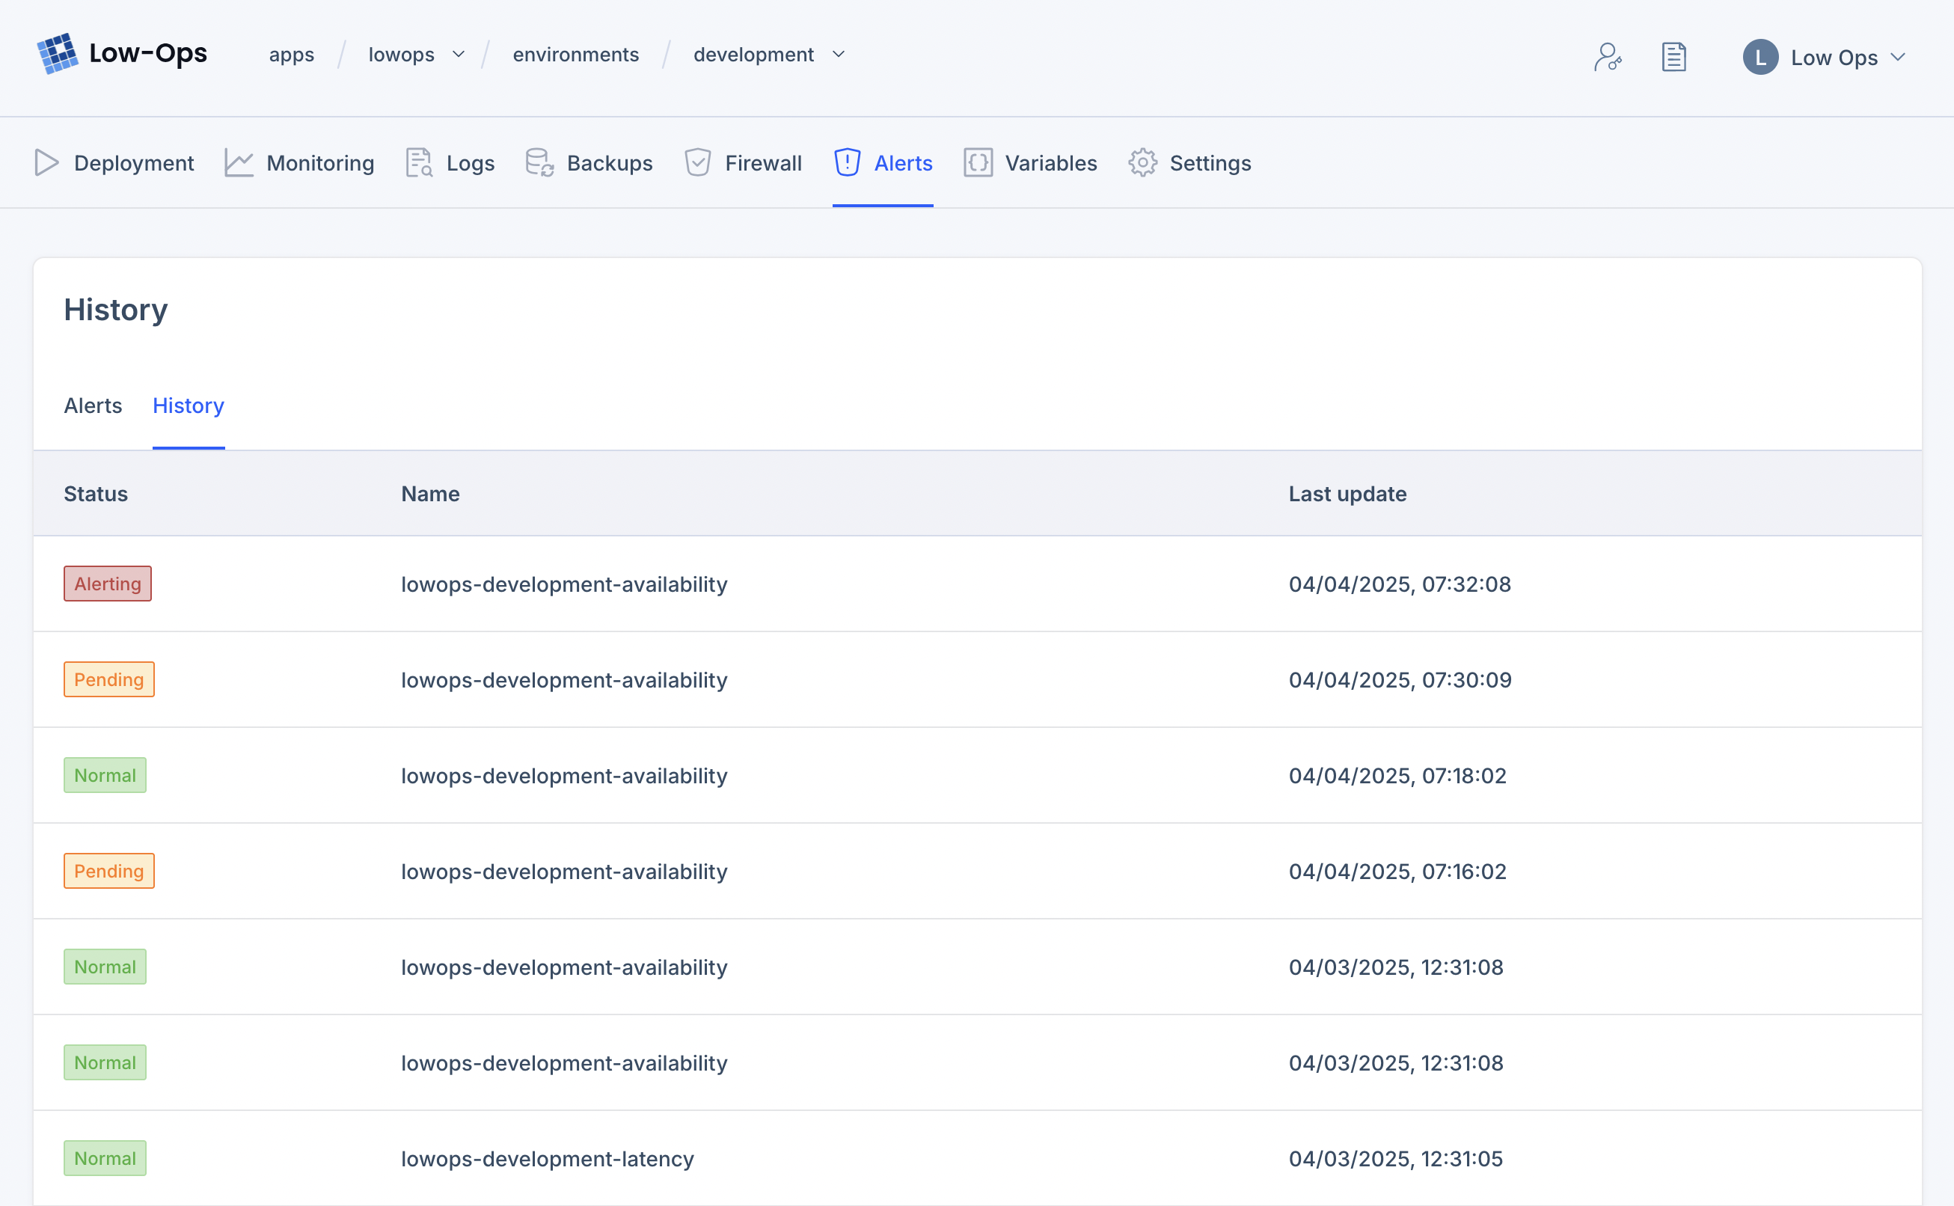Click timestamp 04/03/2025, 12:31:05
Screen dimensions: 1954x1206
[1396, 1158]
